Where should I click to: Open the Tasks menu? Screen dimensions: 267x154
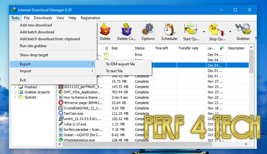click(15, 18)
